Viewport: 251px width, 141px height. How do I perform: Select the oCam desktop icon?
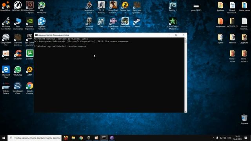6,55
